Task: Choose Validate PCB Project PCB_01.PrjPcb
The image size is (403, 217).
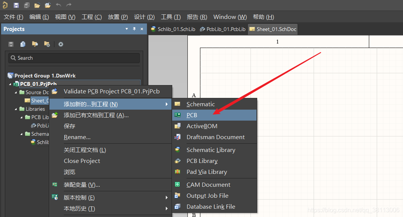Action: coord(111,91)
